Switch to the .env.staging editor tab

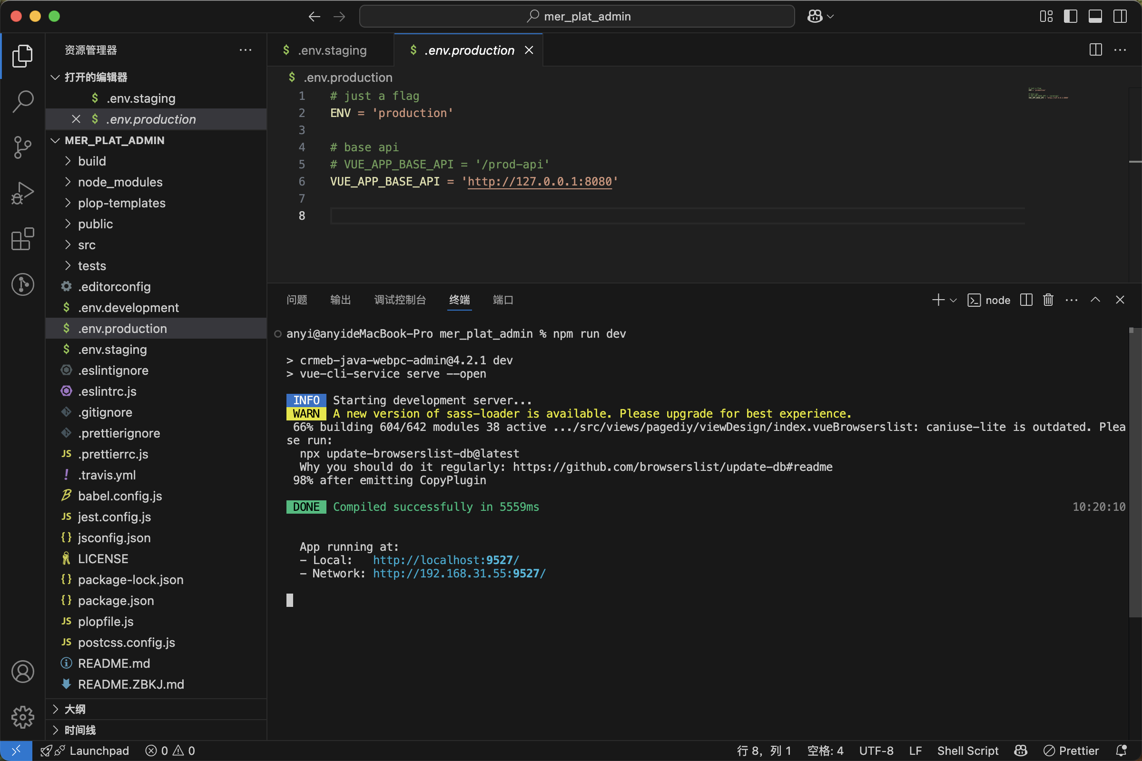(330, 50)
